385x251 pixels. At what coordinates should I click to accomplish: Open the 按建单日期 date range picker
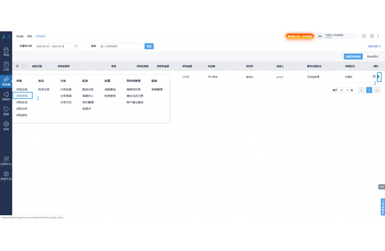pyautogui.click(x=56, y=46)
